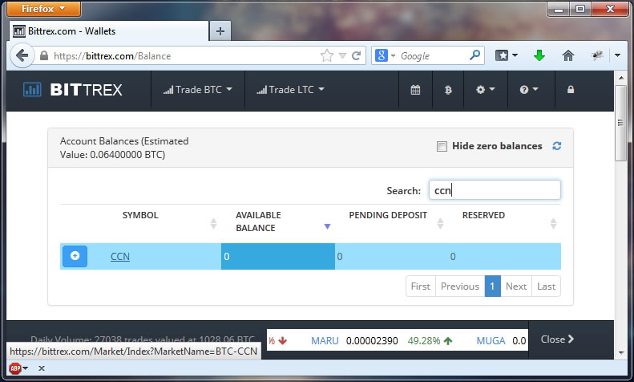Open the settings gear dropdown
This screenshot has width=634, height=382.
click(x=485, y=89)
